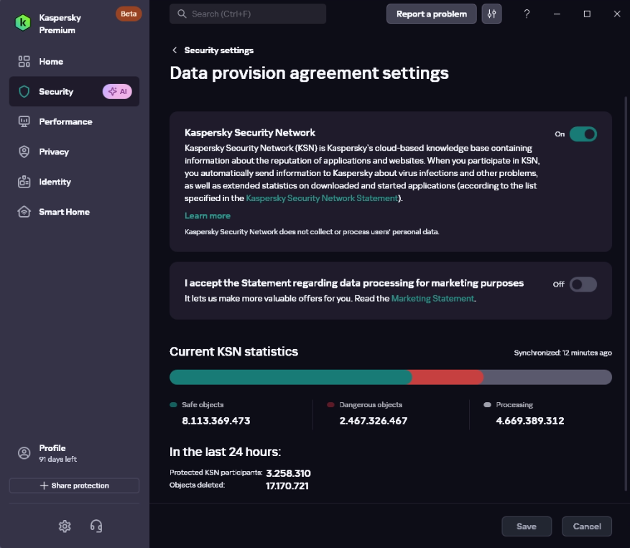Click the Report a problem button
Viewport: 630px width, 548px height.
coord(432,14)
